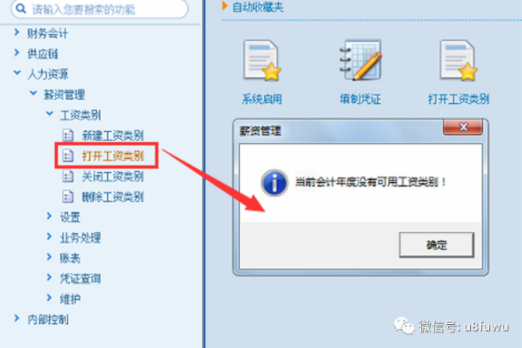Screen dimensions: 522x348
Task: Select the 删除工资类别 document icon
Action: coord(68,197)
